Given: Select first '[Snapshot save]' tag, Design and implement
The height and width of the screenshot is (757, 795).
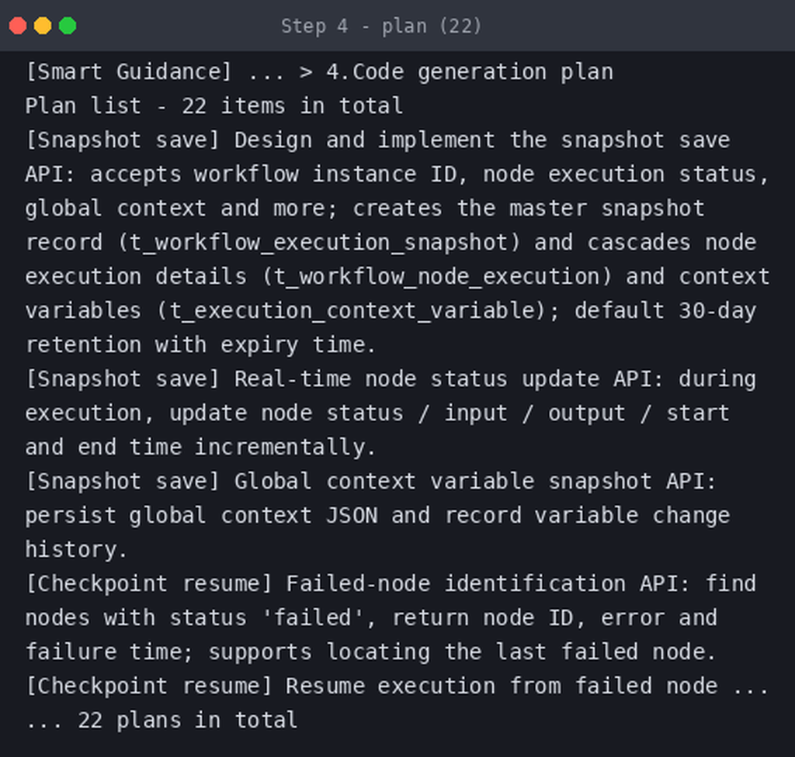Looking at the screenshot, I should click(x=122, y=140).
